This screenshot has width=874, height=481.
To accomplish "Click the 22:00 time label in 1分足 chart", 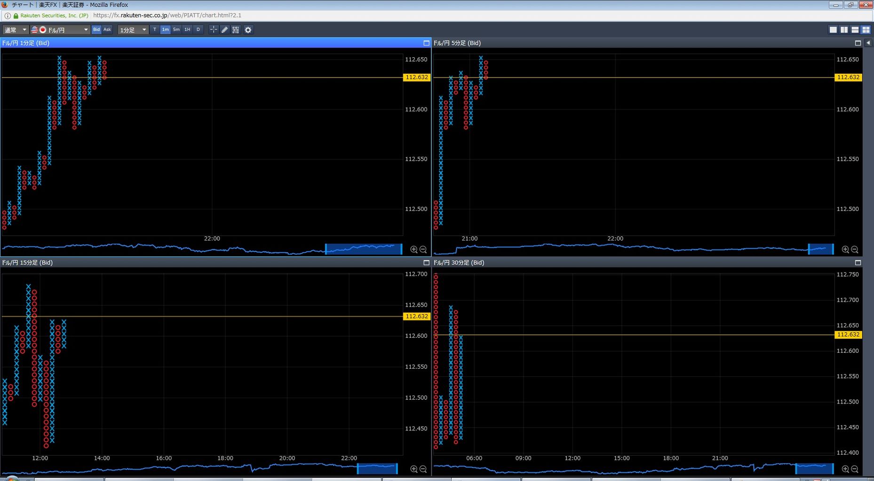I will tap(212, 238).
